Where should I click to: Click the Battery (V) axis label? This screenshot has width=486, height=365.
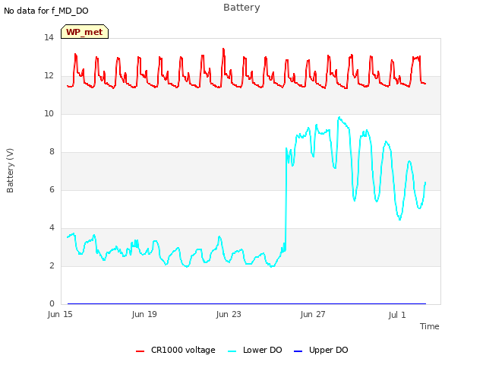click(x=10, y=170)
